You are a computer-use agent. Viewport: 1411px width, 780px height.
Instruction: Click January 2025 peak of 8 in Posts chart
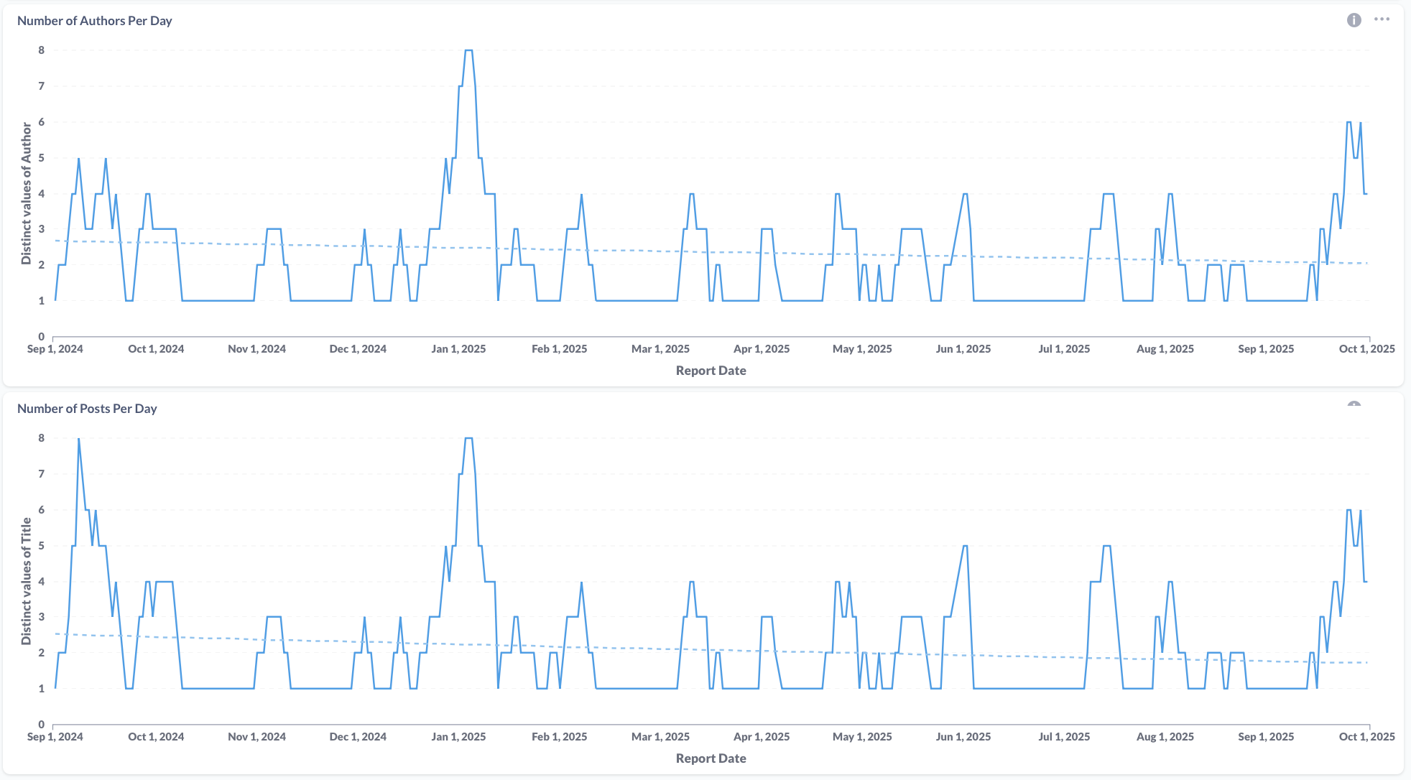[468, 438]
